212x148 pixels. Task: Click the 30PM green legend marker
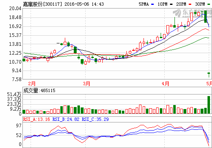(209, 4)
